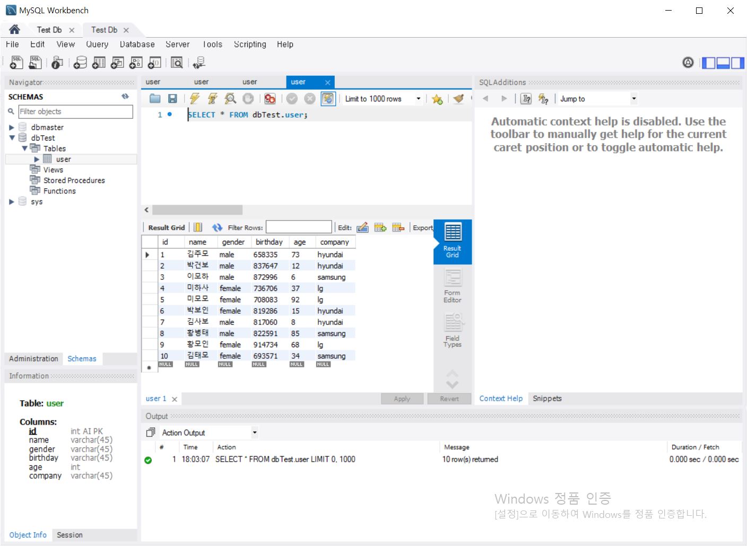The width and height of the screenshot is (747, 546).
Task: Create new schema toolbar icon
Action: pyautogui.click(x=80, y=63)
